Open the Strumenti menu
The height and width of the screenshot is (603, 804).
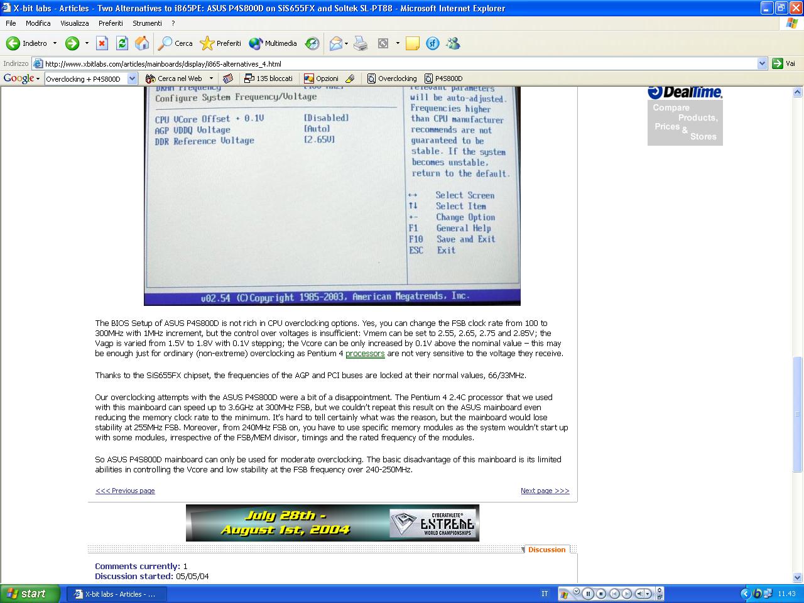[147, 23]
